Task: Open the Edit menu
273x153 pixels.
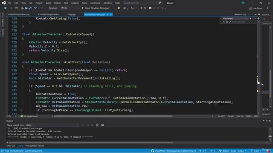Action: tap(16, 3)
